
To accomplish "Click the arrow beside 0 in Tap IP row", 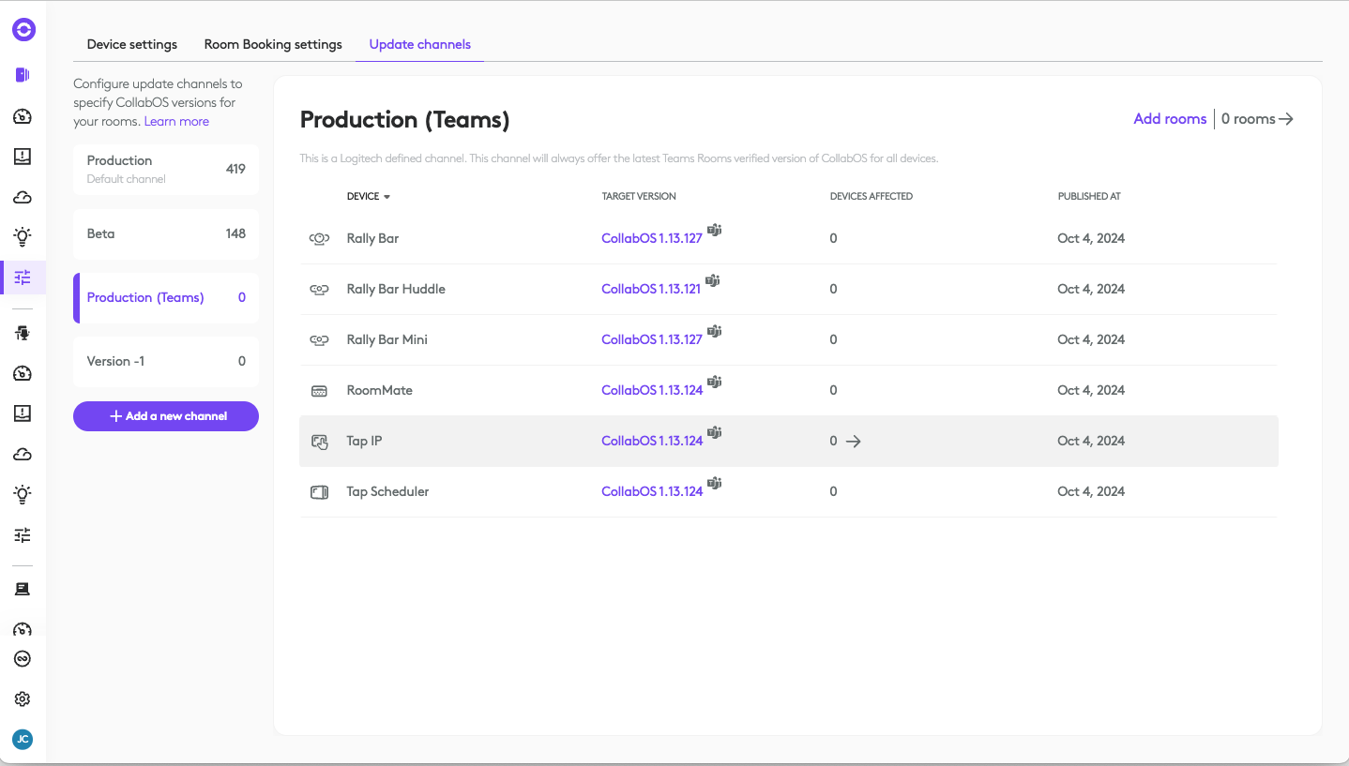I will click(x=853, y=441).
